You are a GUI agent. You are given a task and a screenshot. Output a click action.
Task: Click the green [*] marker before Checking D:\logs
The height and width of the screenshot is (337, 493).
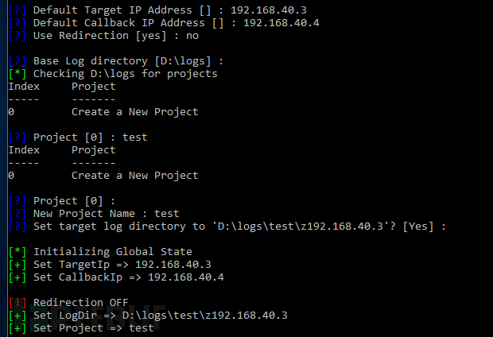pyautogui.click(x=17, y=74)
